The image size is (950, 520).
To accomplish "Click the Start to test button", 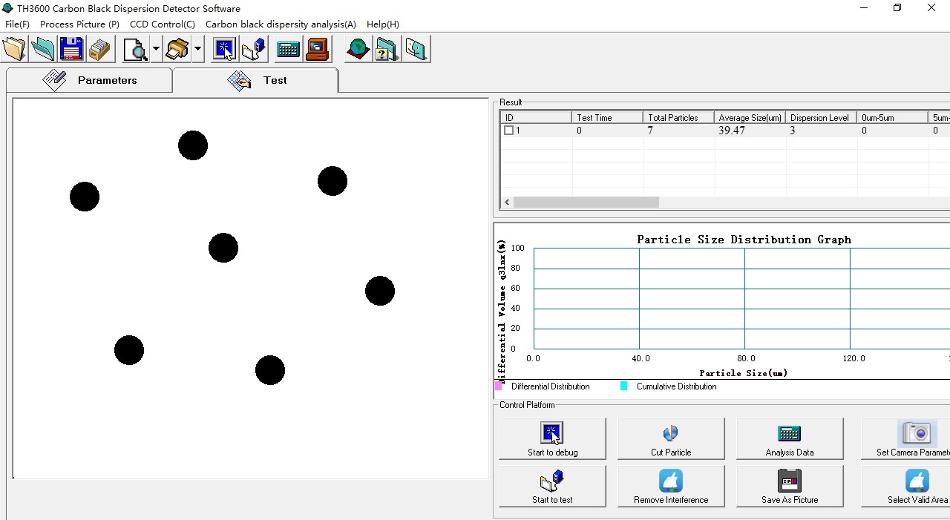I will 552,487.
